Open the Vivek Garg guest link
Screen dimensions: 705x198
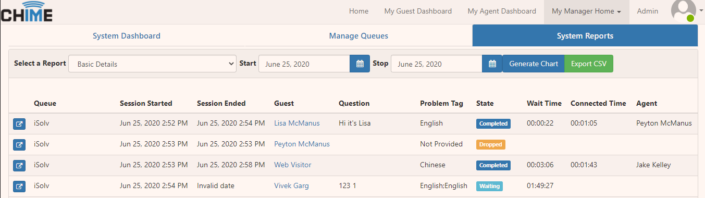coord(291,186)
